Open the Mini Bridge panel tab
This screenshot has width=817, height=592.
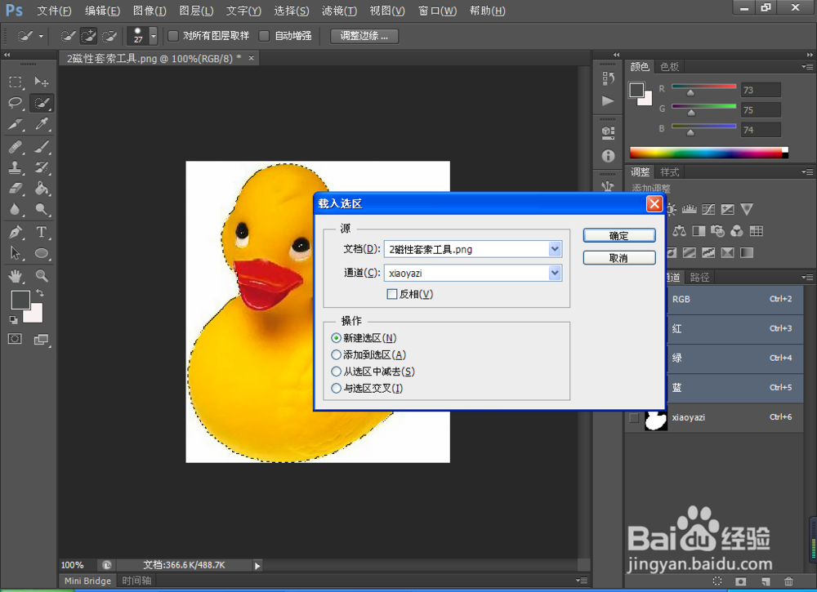[87, 581]
